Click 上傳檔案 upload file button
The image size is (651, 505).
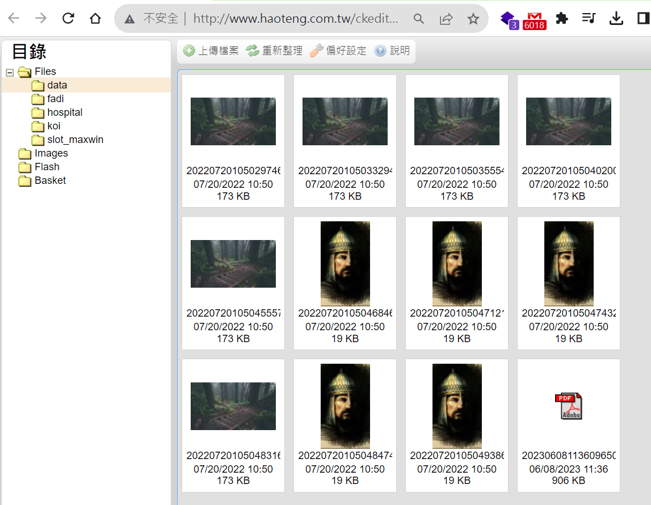coord(211,51)
